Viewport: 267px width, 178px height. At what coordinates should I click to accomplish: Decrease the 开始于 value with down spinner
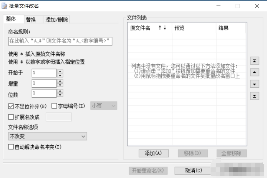coord(60,75)
